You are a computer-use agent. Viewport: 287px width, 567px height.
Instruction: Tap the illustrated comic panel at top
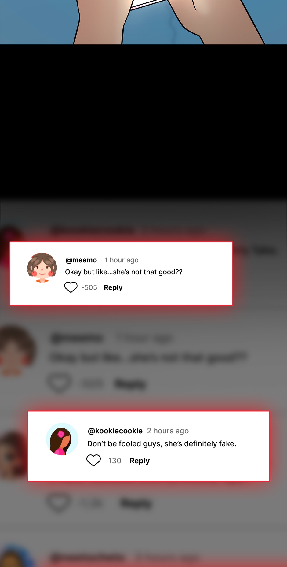tap(143, 22)
